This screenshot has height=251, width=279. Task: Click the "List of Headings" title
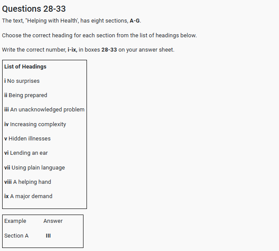pos(25,67)
